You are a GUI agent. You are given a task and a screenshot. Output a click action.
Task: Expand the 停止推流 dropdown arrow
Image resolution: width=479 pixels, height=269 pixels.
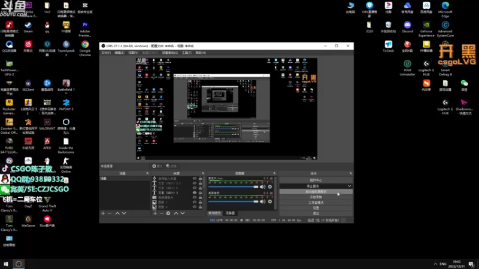349,186
